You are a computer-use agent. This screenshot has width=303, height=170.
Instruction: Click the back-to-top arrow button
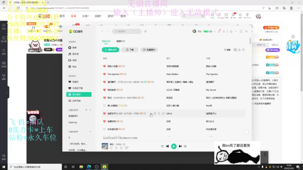tap(246, 132)
